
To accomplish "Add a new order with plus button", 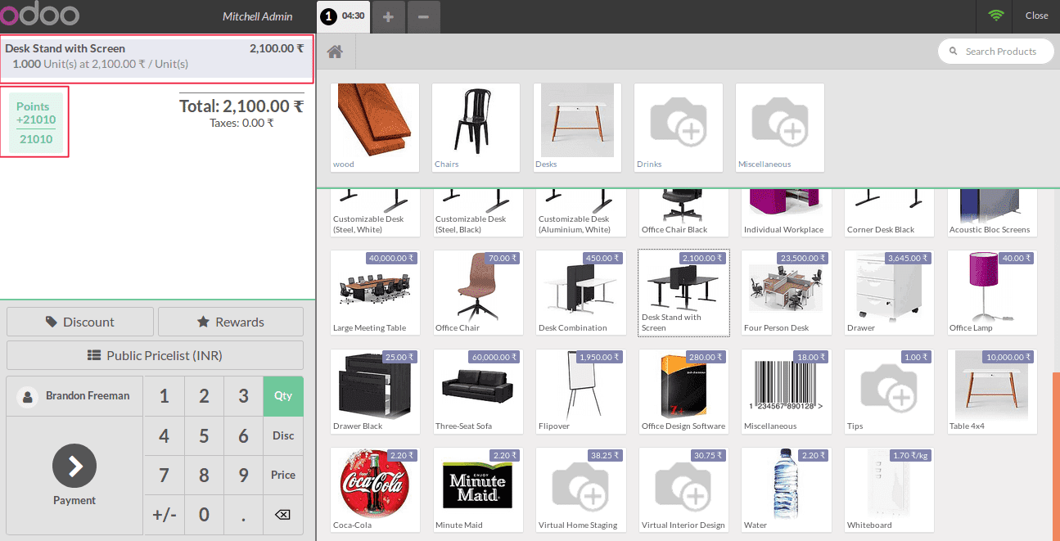I will (x=388, y=17).
